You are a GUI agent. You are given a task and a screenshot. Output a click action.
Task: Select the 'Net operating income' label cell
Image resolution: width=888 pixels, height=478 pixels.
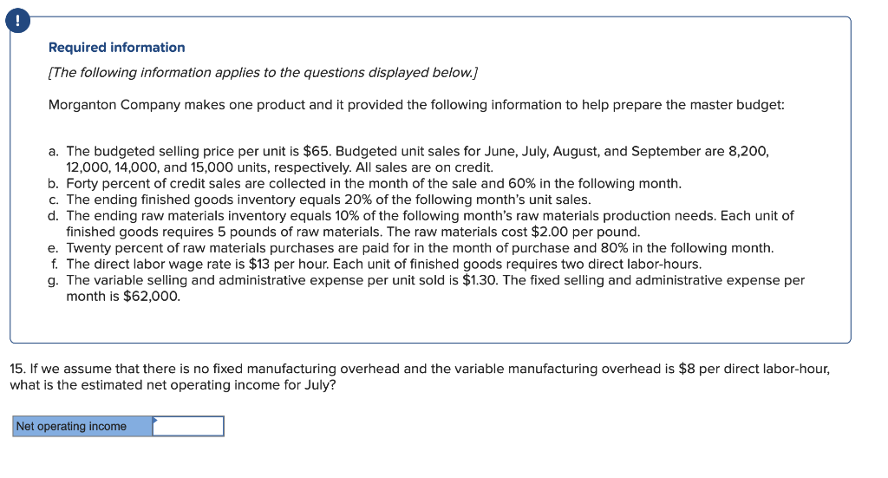click(x=82, y=426)
